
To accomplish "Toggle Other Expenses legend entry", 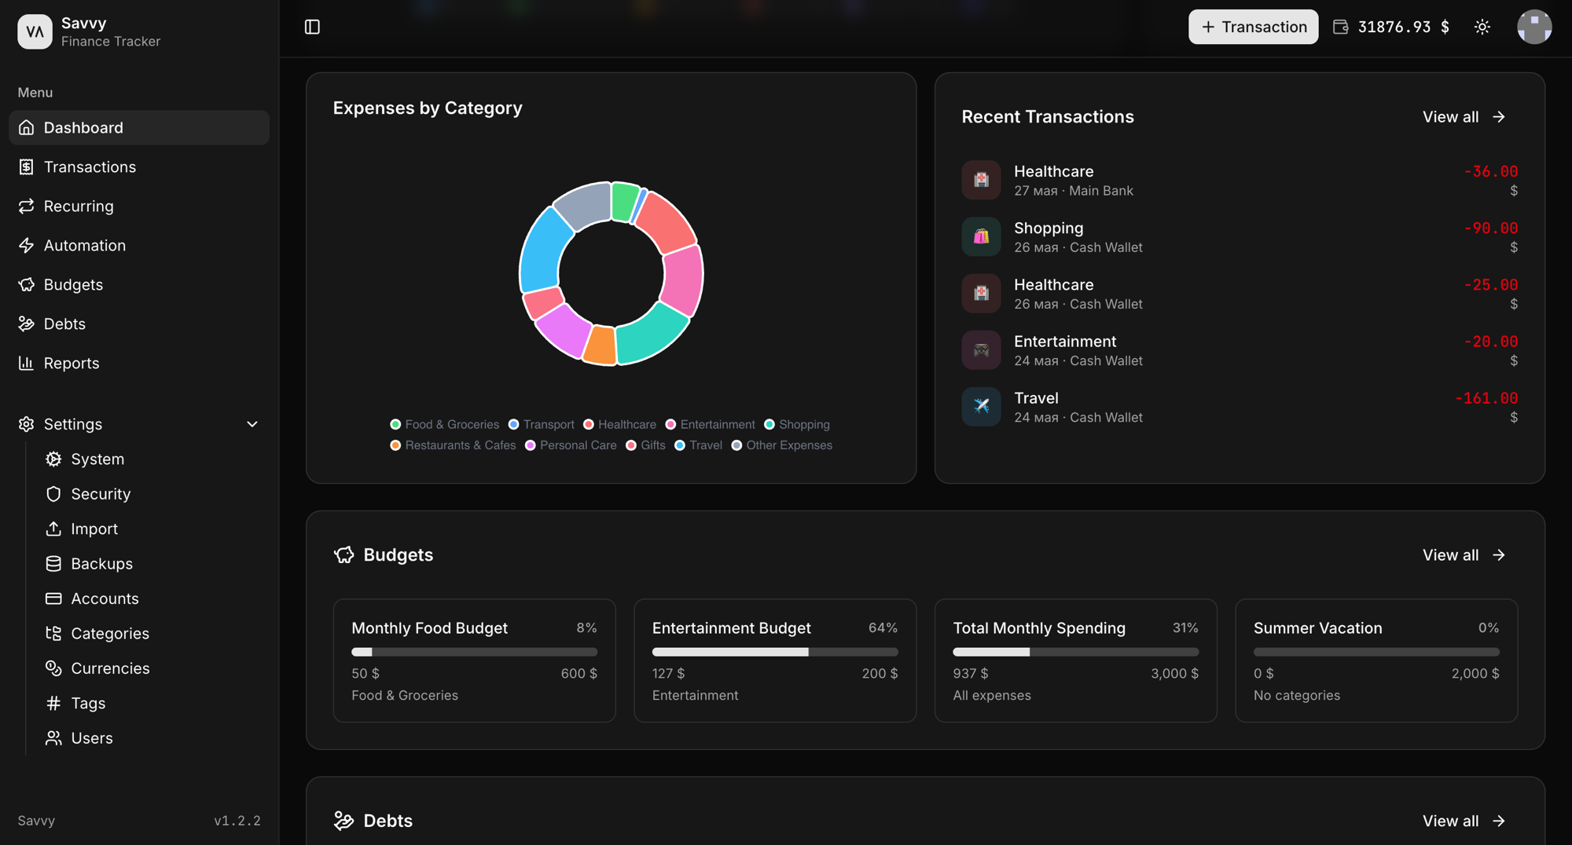I will point(782,445).
